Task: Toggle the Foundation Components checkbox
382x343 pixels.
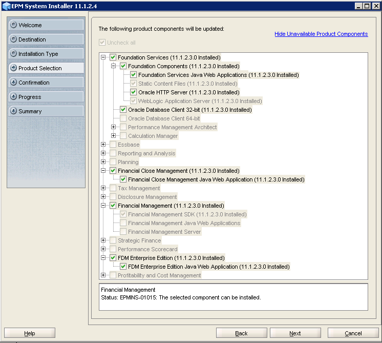Action: pyautogui.click(x=123, y=66)
